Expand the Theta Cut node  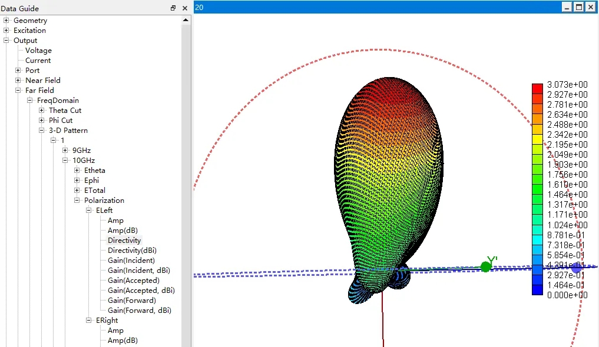42,111
